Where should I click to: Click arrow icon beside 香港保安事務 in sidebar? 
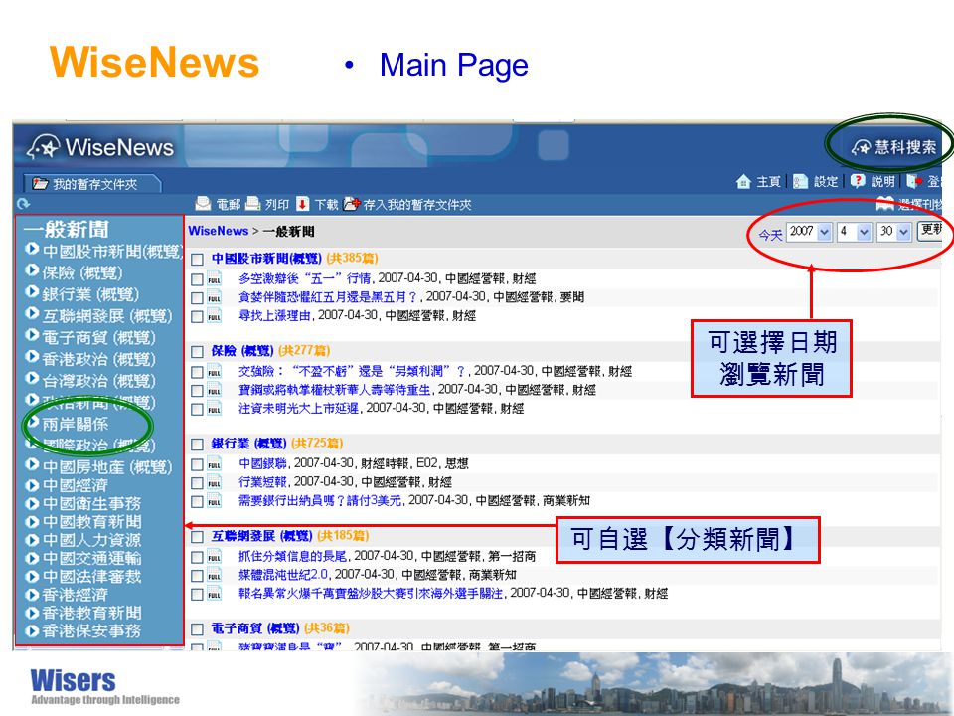[32, 631]
